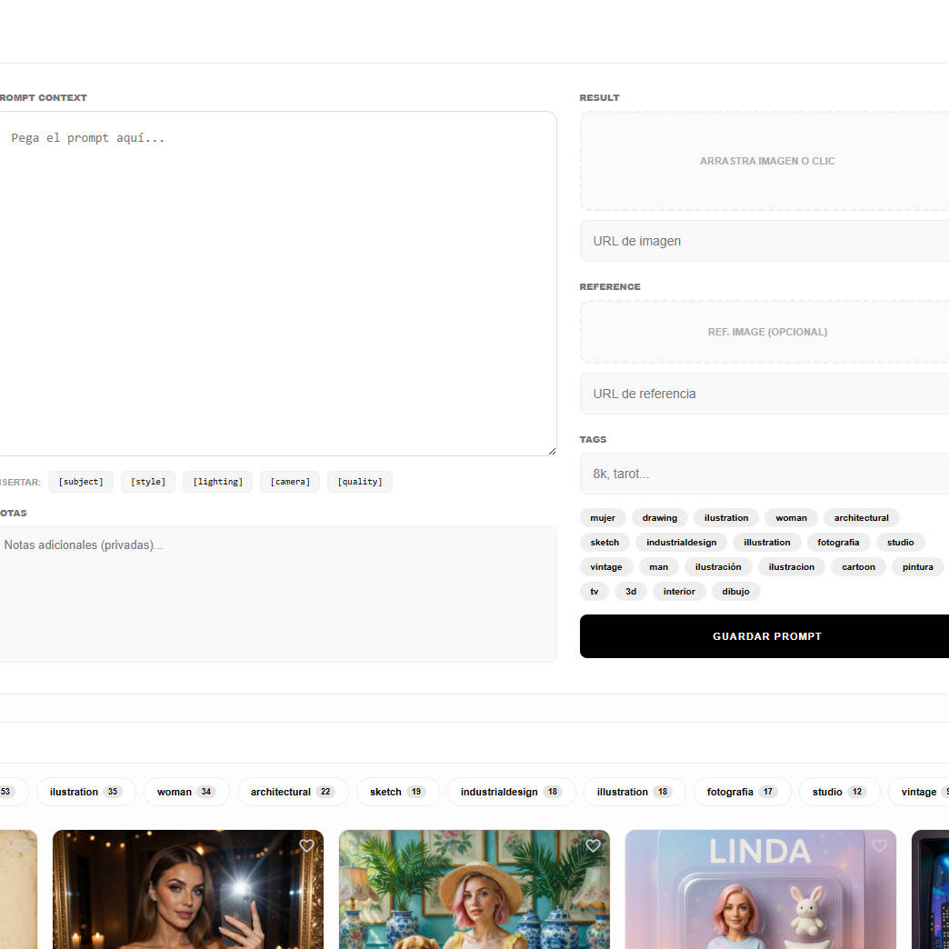The height and width of the screenshot is (949, 949).
Task: Click into the tags input field
Action: 764,474
